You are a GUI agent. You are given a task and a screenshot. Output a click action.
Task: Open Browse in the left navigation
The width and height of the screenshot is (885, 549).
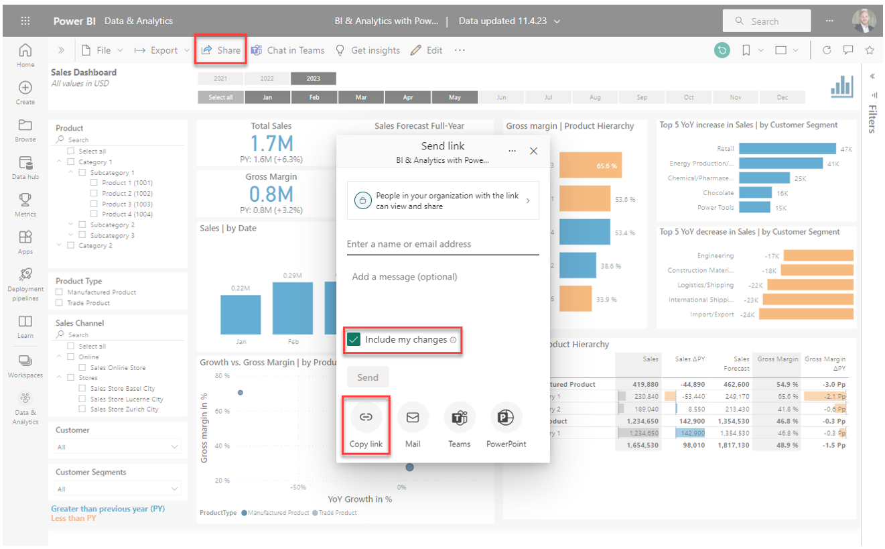click(25, 131)
